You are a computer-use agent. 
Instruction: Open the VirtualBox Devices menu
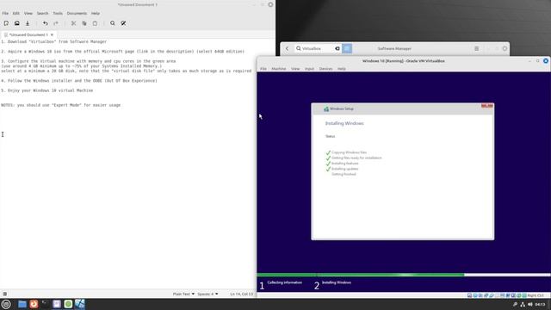(325, 69)
